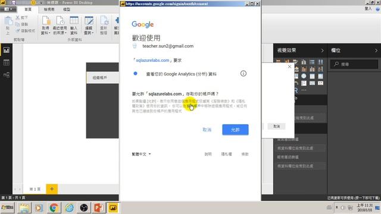
Task: Switch to the Data view sidebar icon
Action: 7,62
